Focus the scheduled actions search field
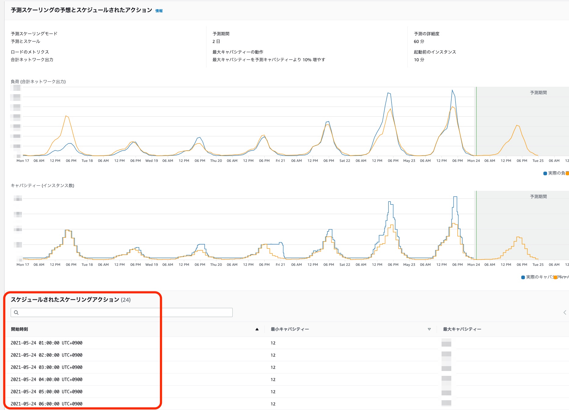 coord(122,312)
